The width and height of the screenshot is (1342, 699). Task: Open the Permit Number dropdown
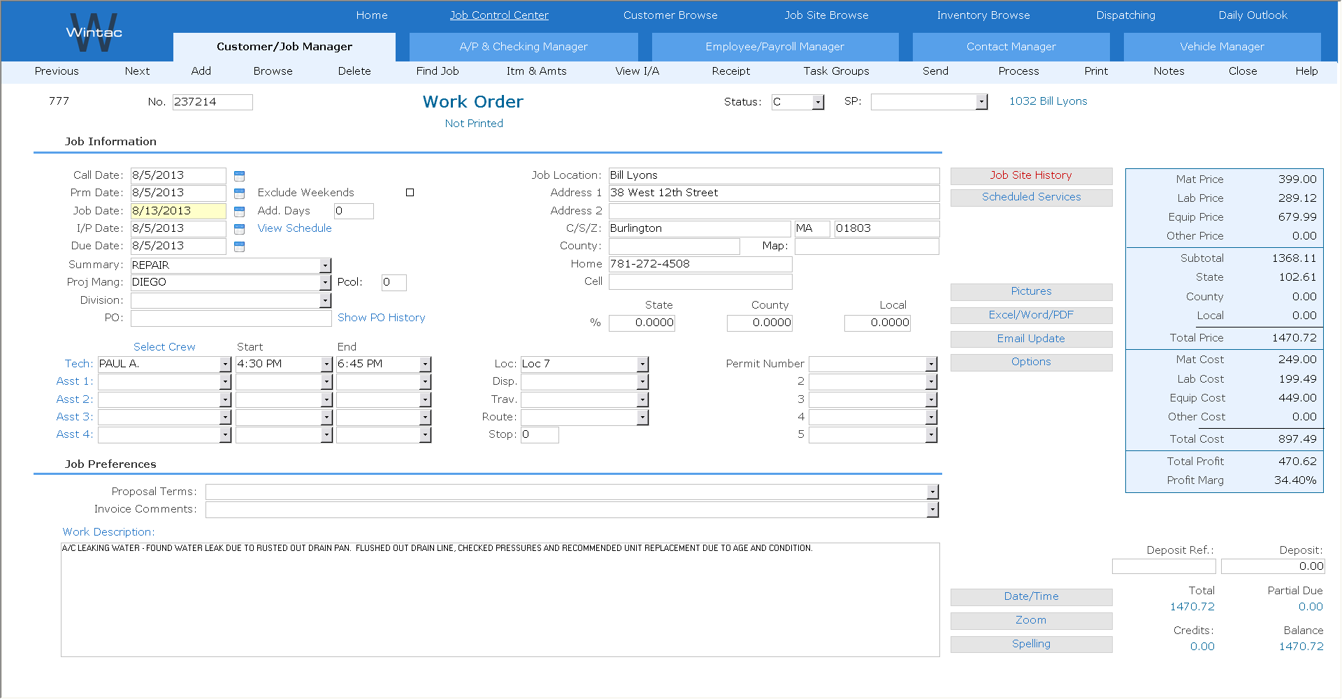pos(931,365)
